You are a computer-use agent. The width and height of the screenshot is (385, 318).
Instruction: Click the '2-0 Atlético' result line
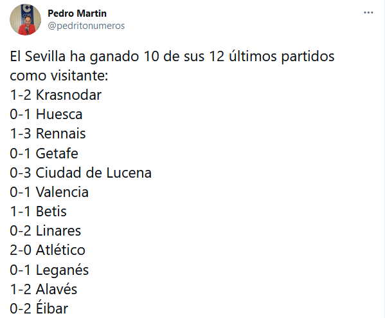pyautogui.click(x=48, y=250)
